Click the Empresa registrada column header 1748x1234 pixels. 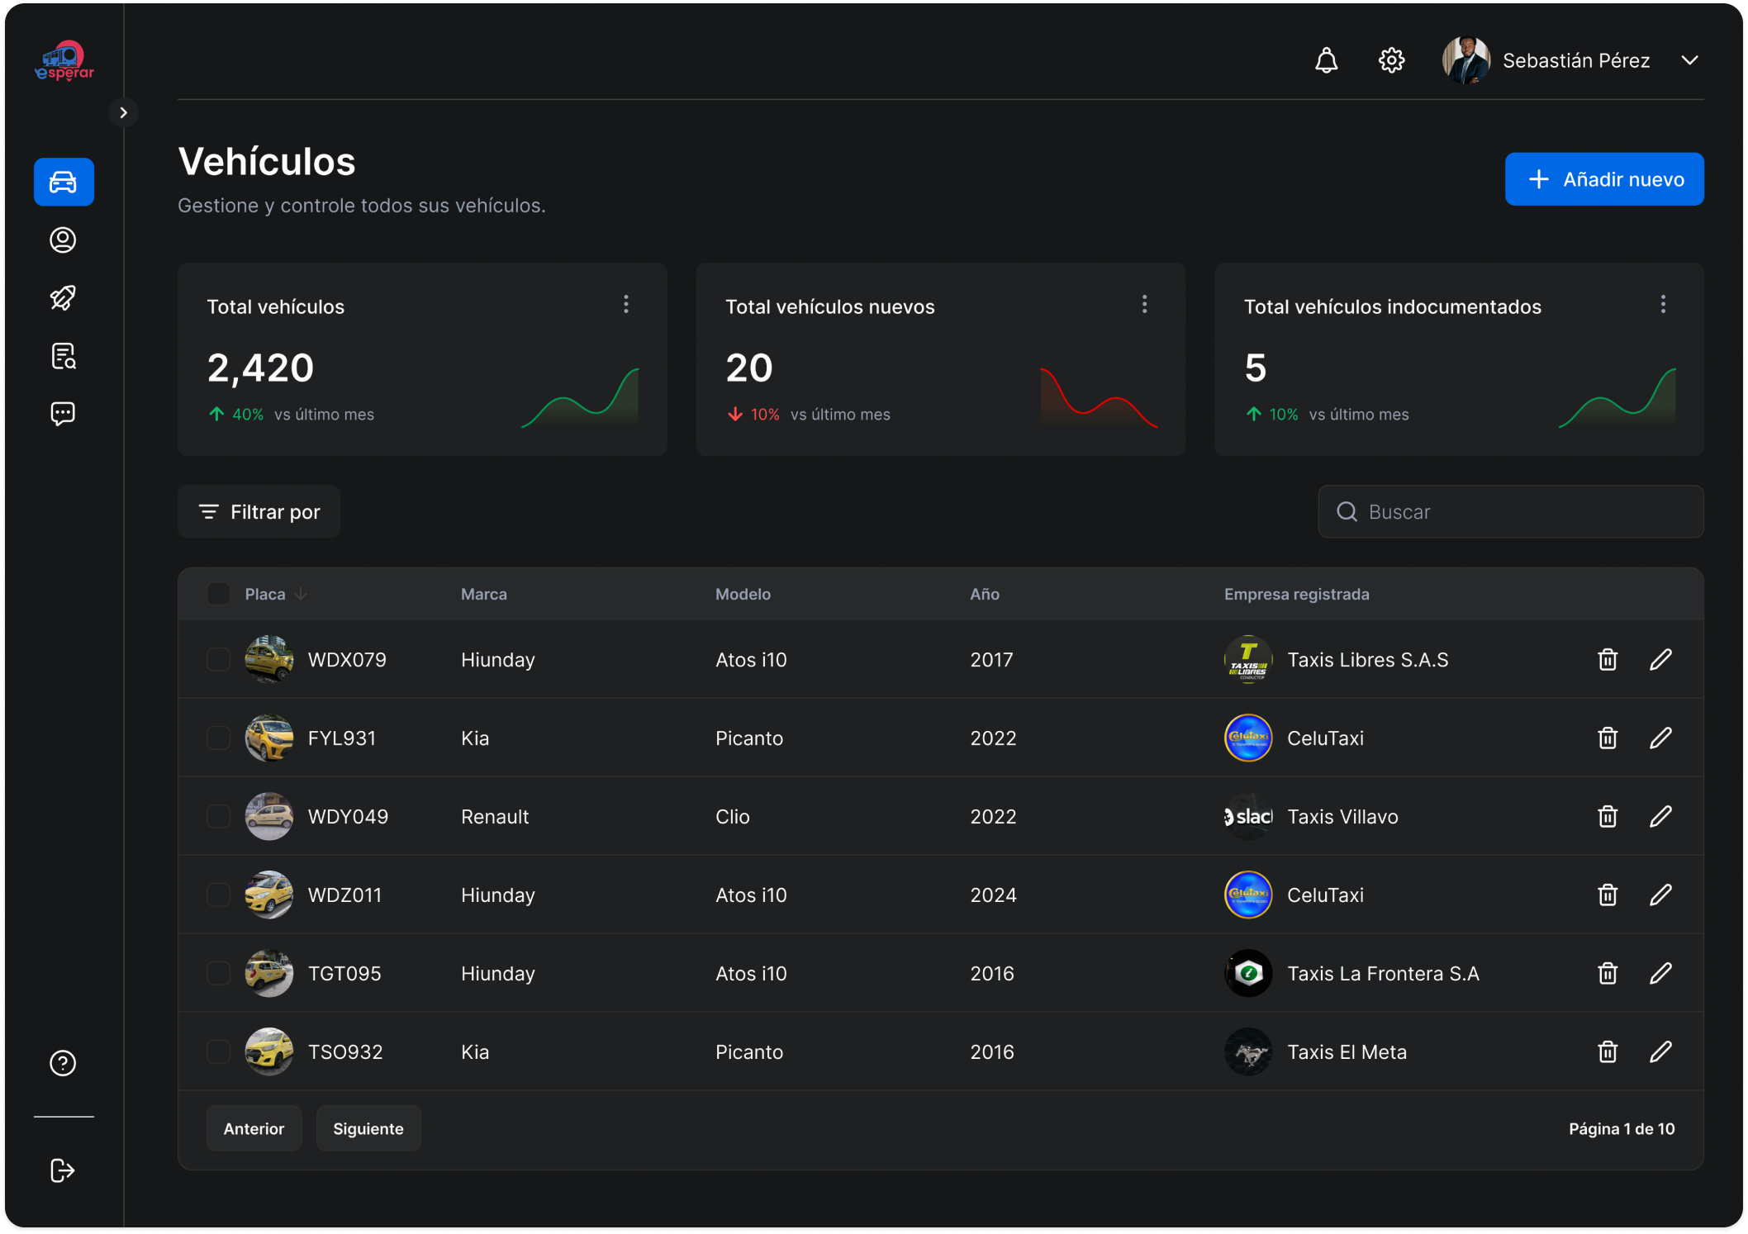coord(1296,594)
